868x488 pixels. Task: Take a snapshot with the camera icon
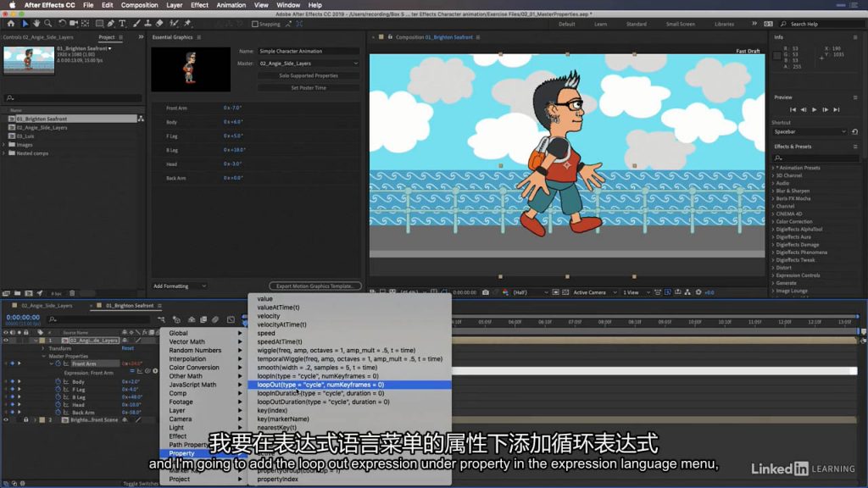point(486,292)
